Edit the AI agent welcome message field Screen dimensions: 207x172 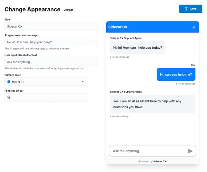pyautogui.click(x=51, y=42)
